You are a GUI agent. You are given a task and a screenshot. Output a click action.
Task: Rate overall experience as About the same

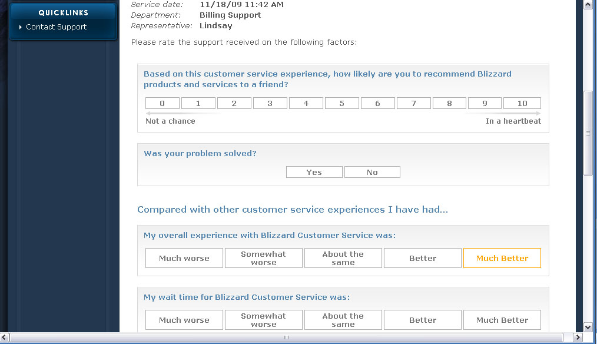[x=343, y=258]
